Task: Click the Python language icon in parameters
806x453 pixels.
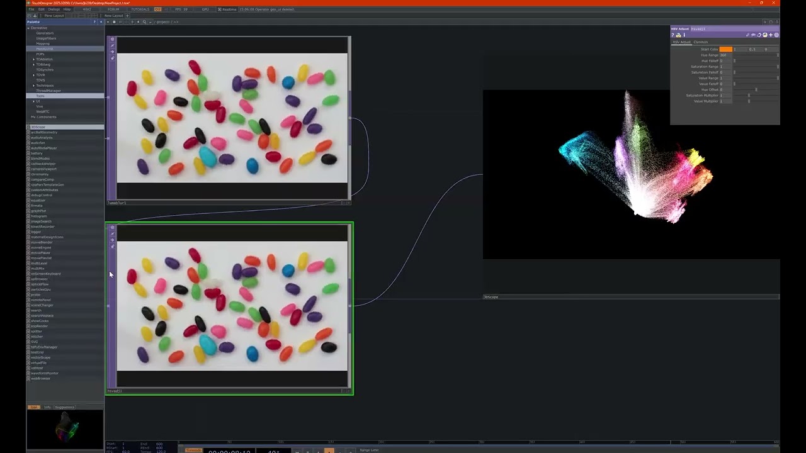Action: coord(765,35)
